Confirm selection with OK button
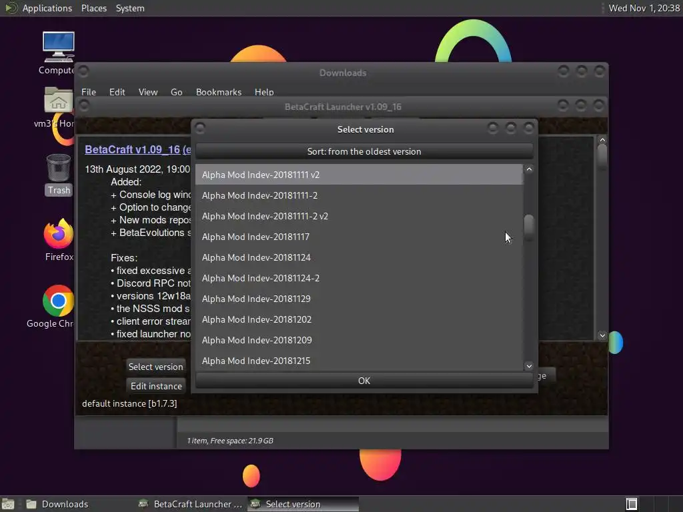 click(364, 381)
